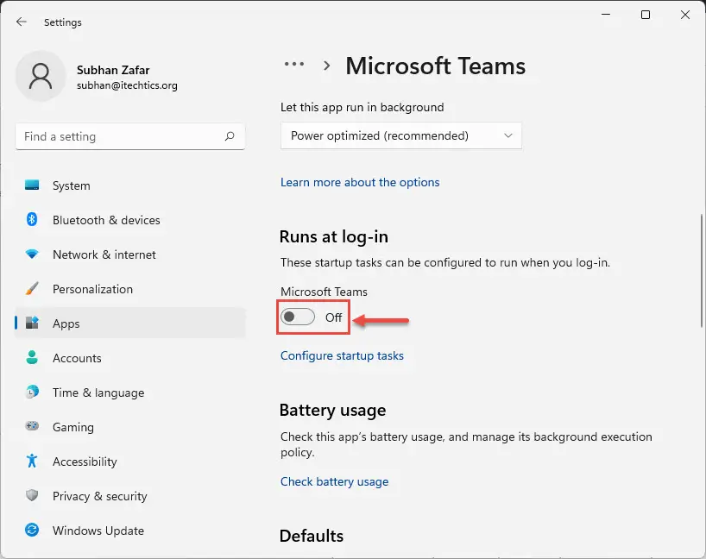Minimize the Settings window
This screenshot has width=706, height=559.
tap(606, 15)
